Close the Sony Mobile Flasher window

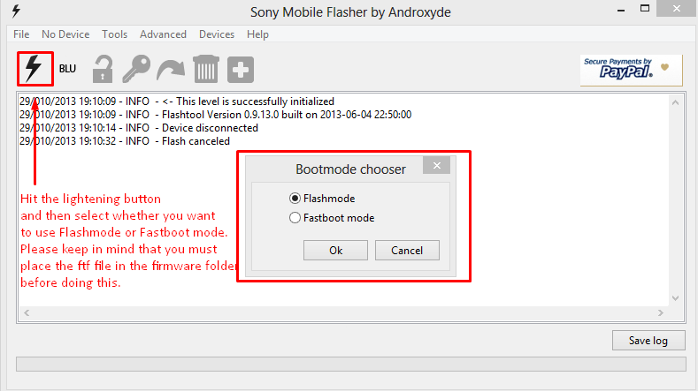(677, 9)
